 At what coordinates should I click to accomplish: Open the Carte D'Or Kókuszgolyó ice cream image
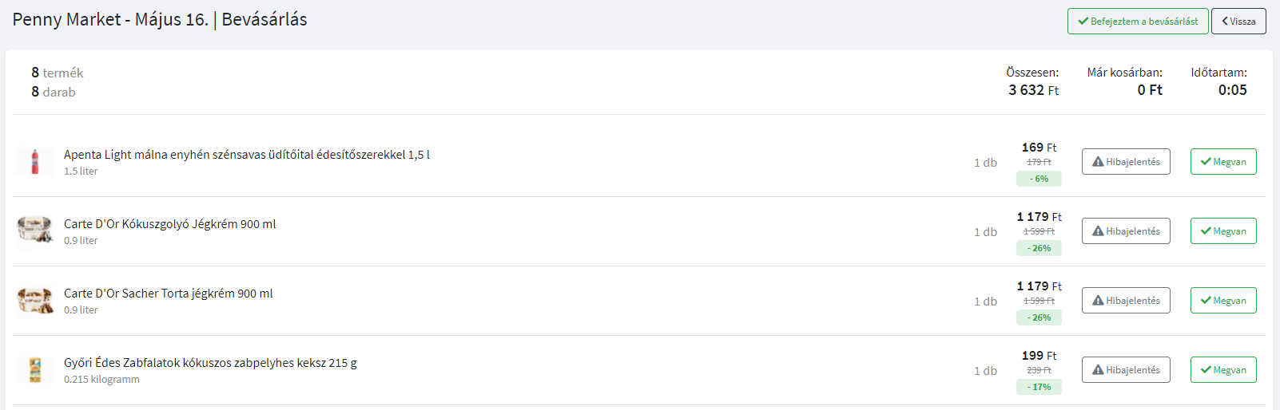coord(35,231)
